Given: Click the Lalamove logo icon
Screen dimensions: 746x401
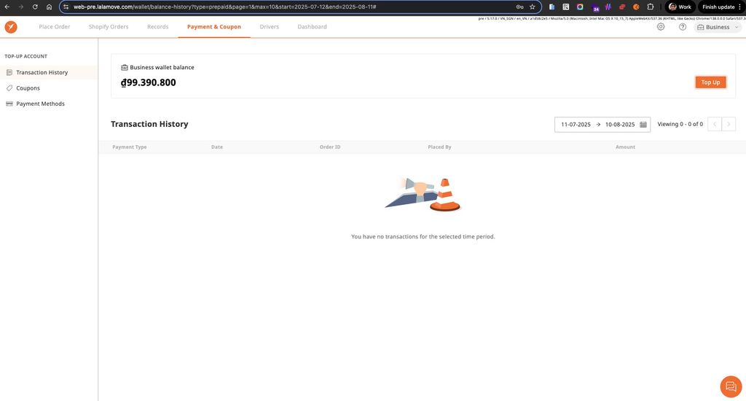Looking at the screenshot, I should (11, 27).
